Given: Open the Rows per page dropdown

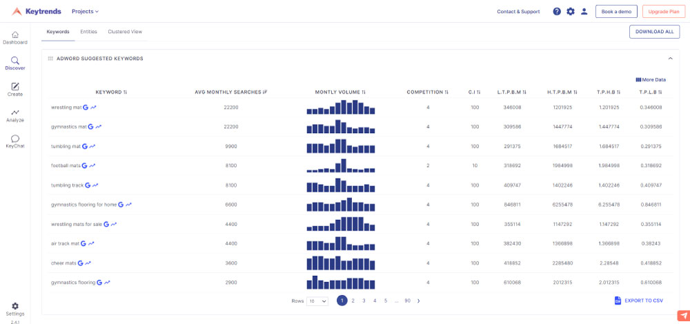Looking at the screenshot, I should coord(317,301).
